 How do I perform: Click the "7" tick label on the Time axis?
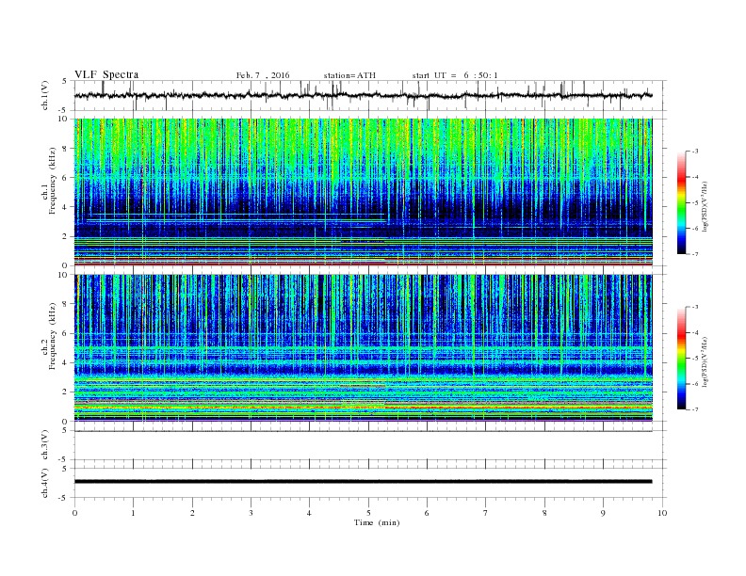485,513
